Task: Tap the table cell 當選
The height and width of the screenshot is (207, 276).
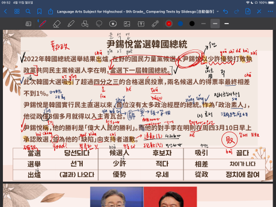Action: pyautogui.click(x=34, y=153)
